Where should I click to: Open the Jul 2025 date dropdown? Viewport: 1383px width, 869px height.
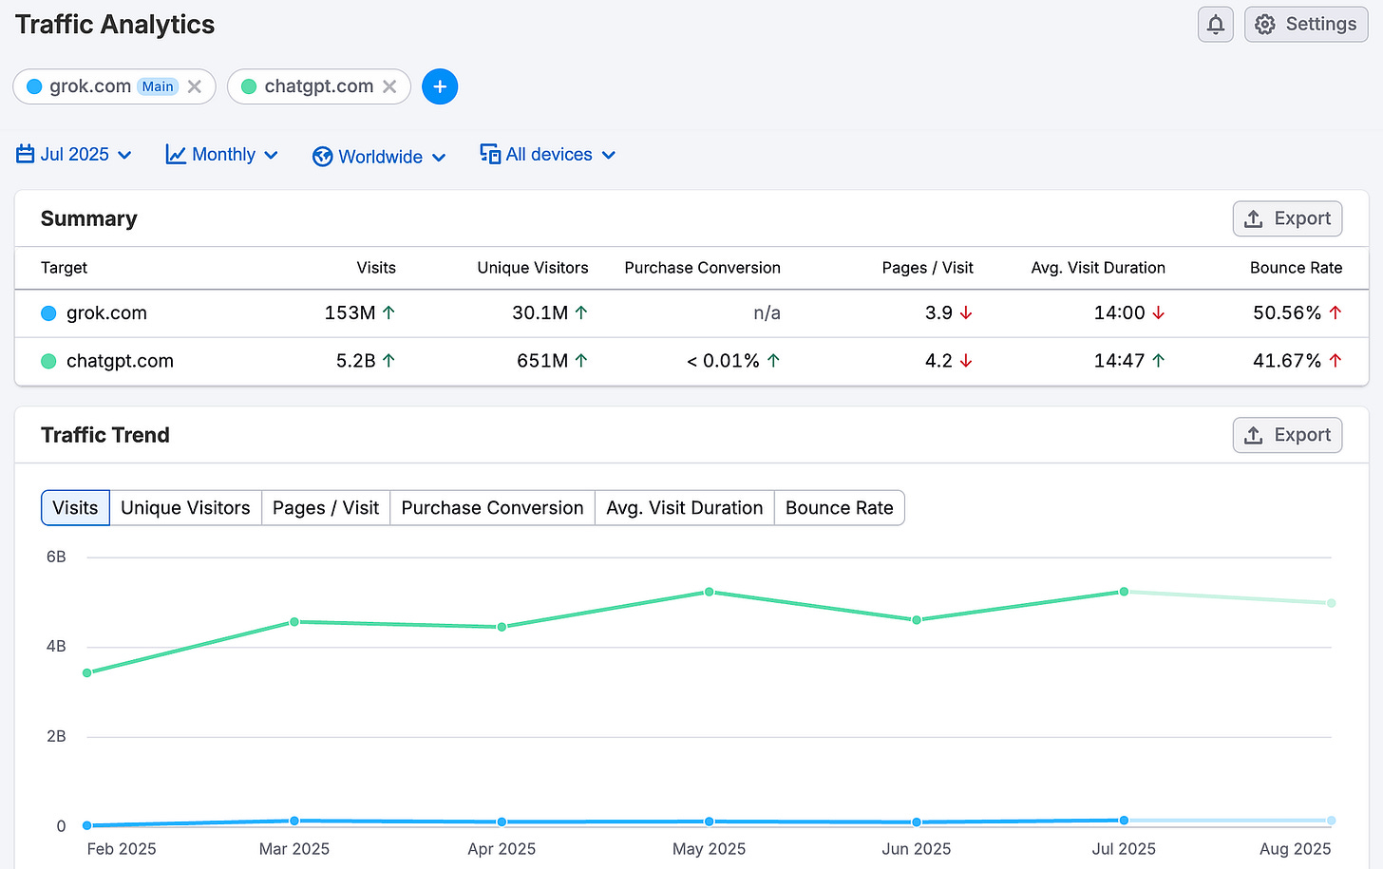point(74,155)
